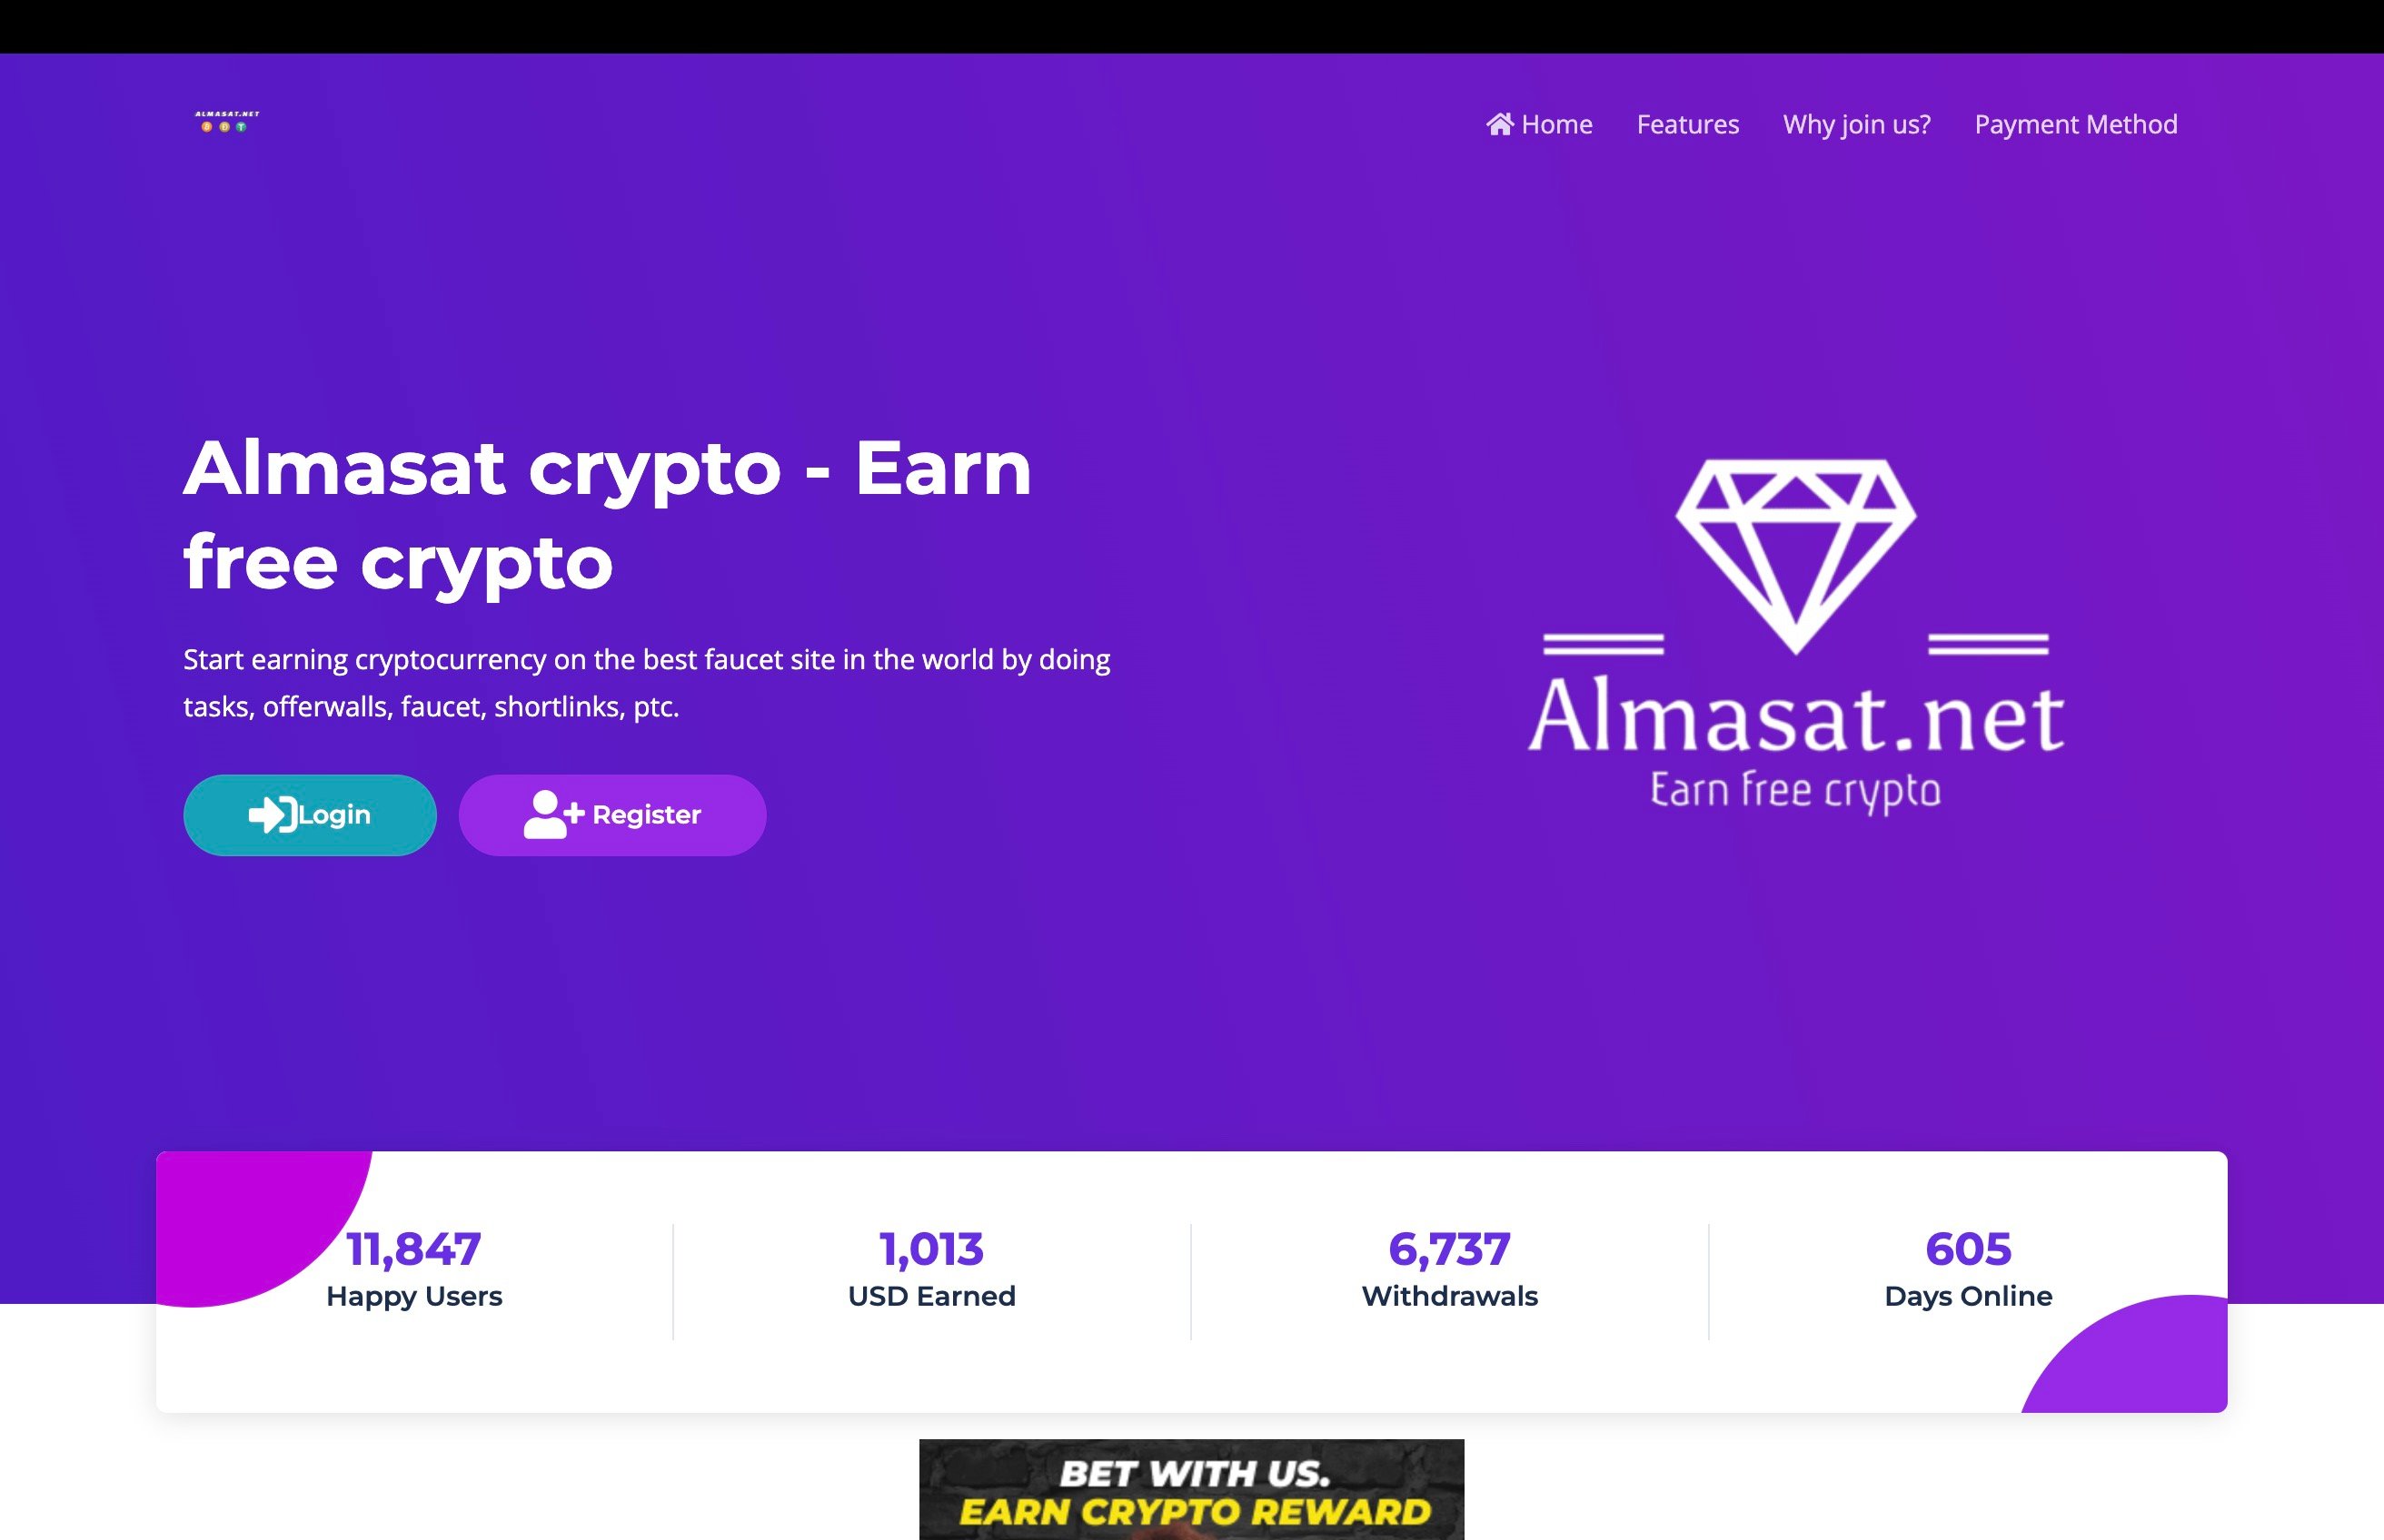2384x1540 pixels.
Task: Navigate to Payment Method
Action: [2076, 124]
